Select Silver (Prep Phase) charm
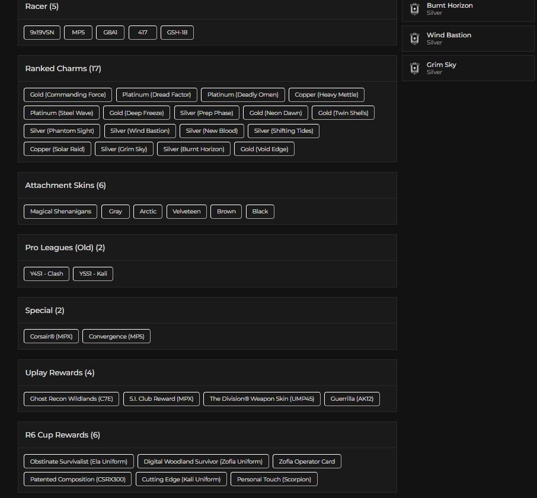The image size is (537, 498). pos(206,113)
